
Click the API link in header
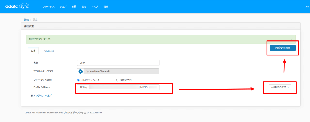tap(307, 7)
